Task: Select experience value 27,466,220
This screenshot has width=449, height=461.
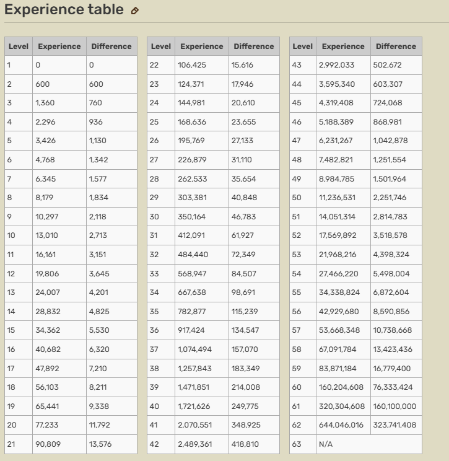Action: (339, 274)
